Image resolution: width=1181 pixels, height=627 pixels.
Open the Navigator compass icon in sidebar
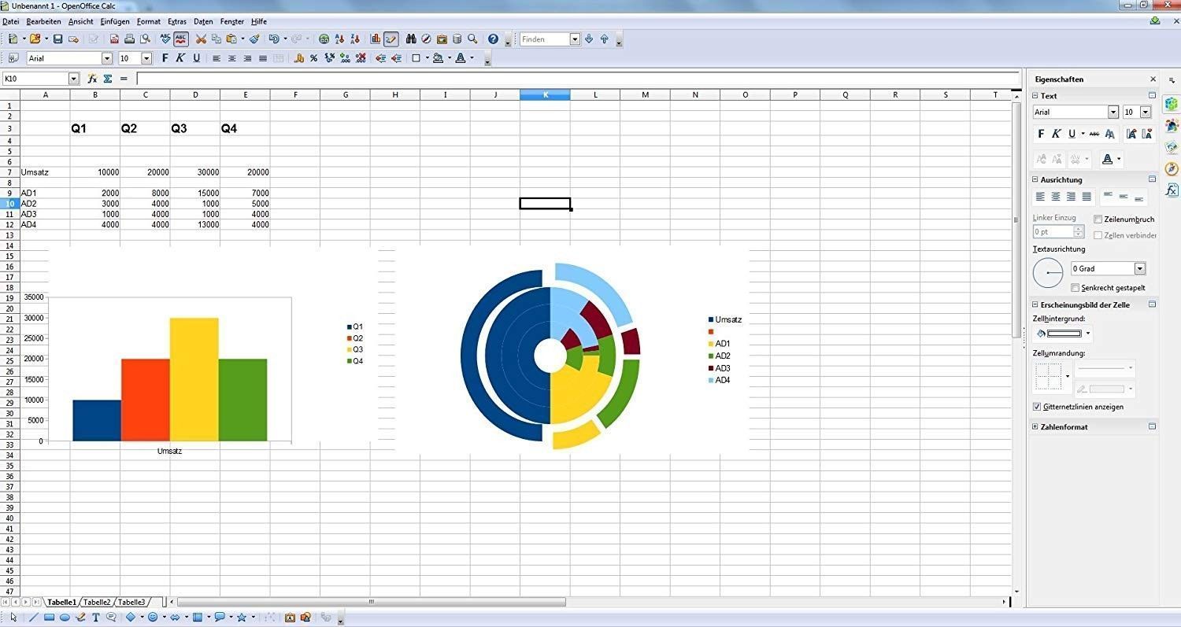coord(1172,168)
